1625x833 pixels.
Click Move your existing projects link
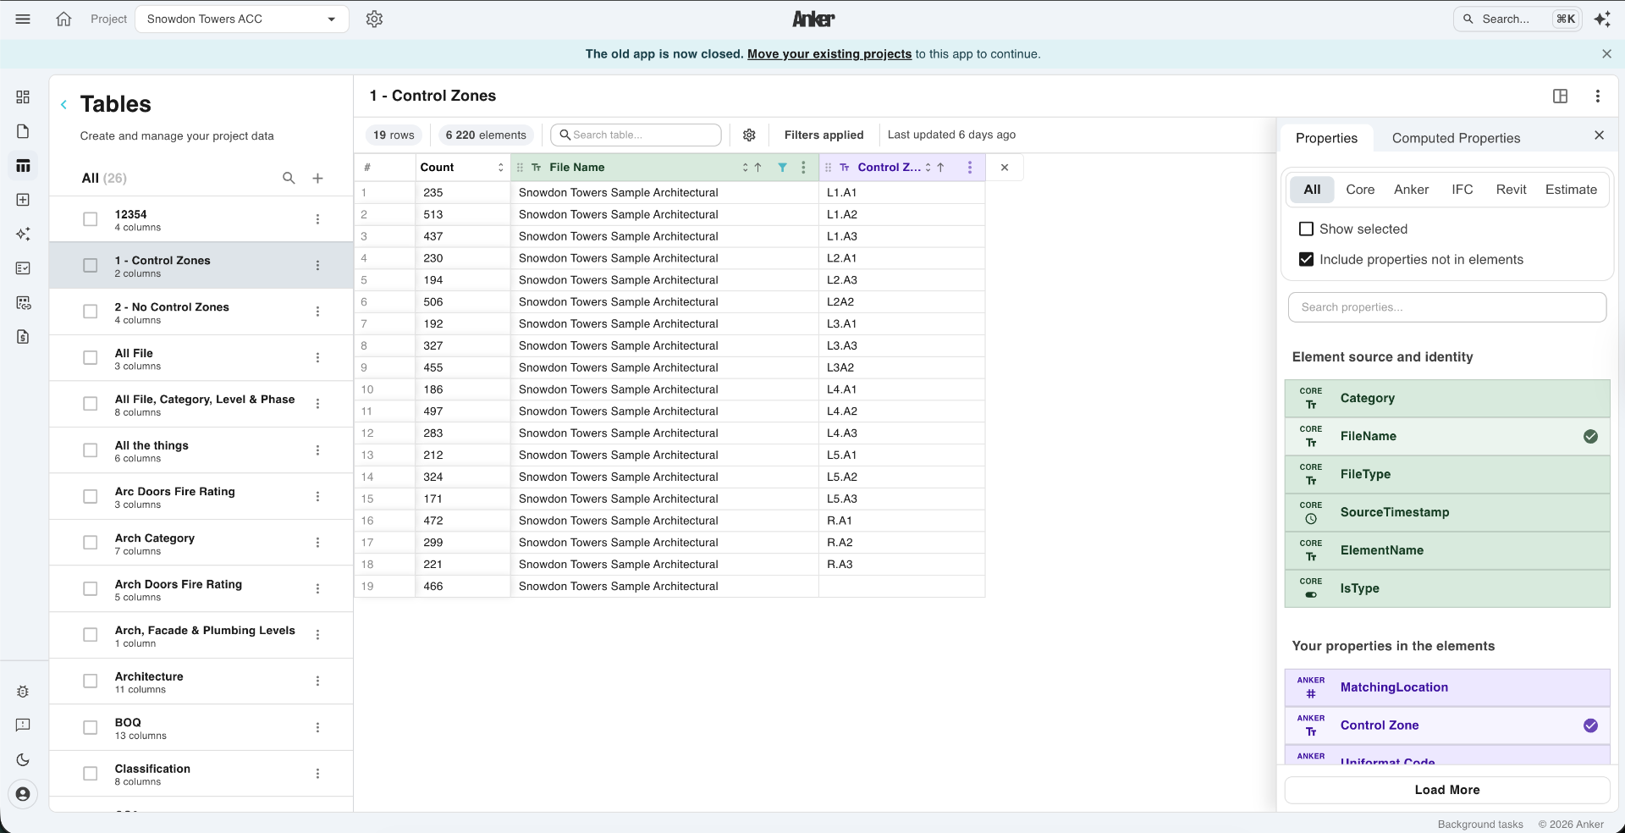point(829,54)
